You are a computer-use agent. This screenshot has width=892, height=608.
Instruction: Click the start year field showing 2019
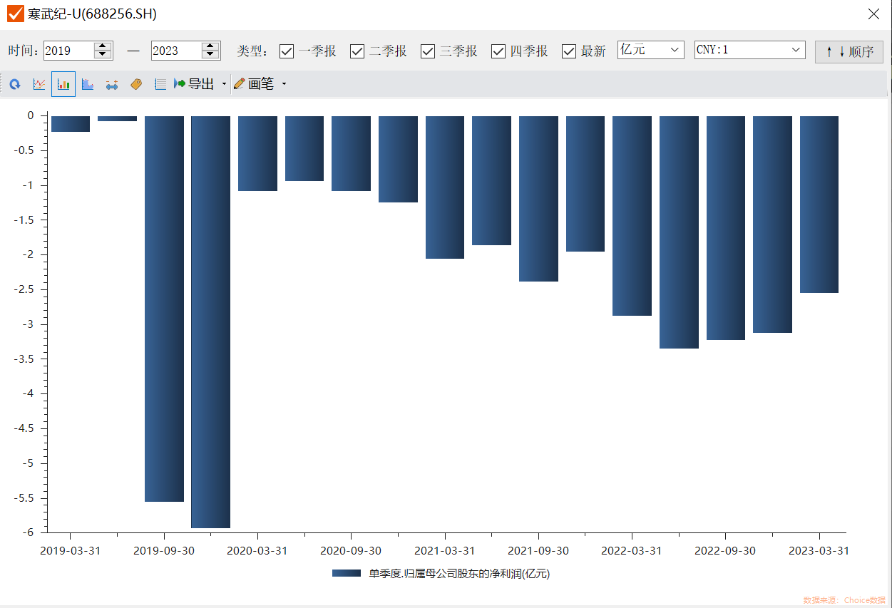tap(68, 51)
